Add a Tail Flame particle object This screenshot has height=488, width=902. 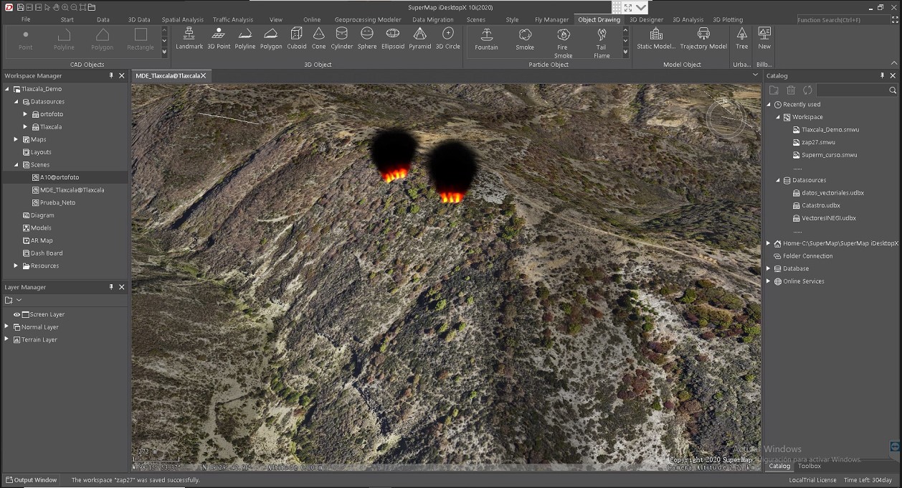602,43
